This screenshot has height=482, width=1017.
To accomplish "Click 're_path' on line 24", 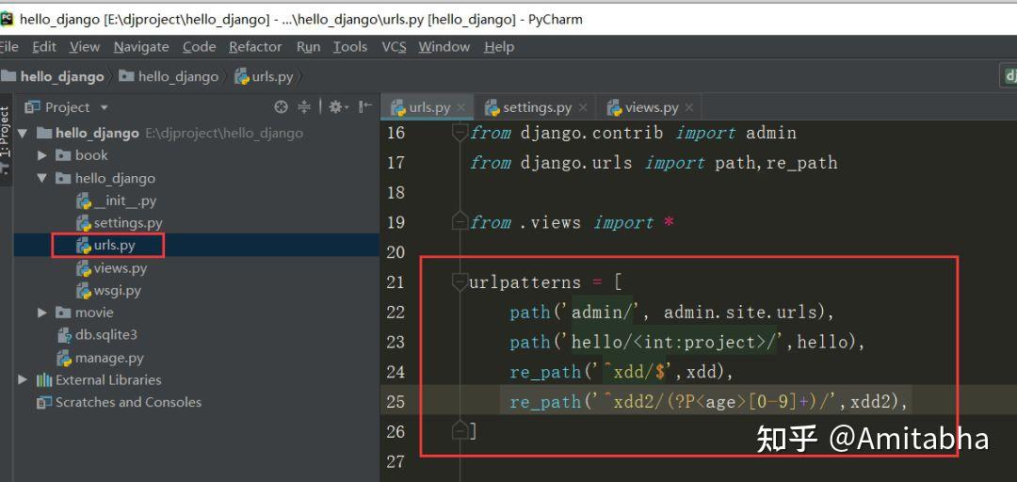I will point(545,372).
